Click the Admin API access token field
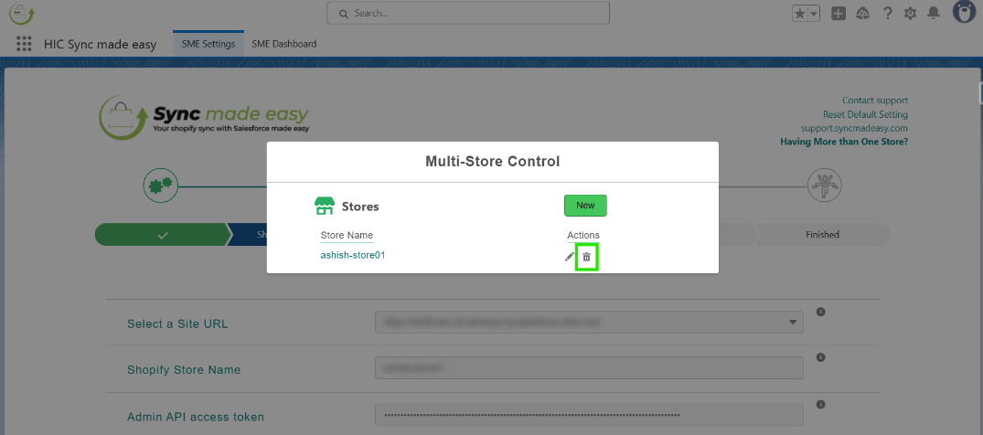 [589, 415]
